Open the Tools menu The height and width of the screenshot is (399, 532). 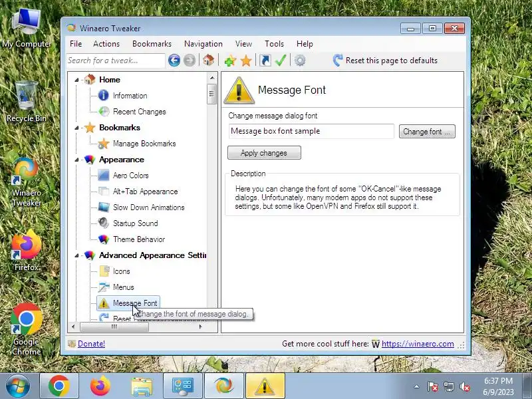pyautogui.click(x=274, y=44)
